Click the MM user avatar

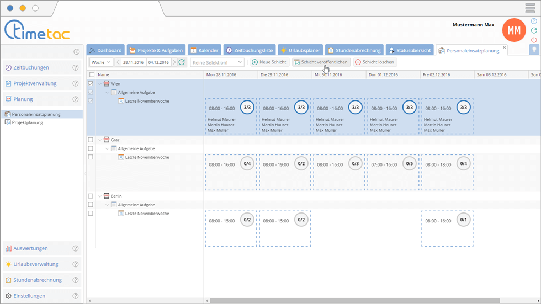(513, 31)
